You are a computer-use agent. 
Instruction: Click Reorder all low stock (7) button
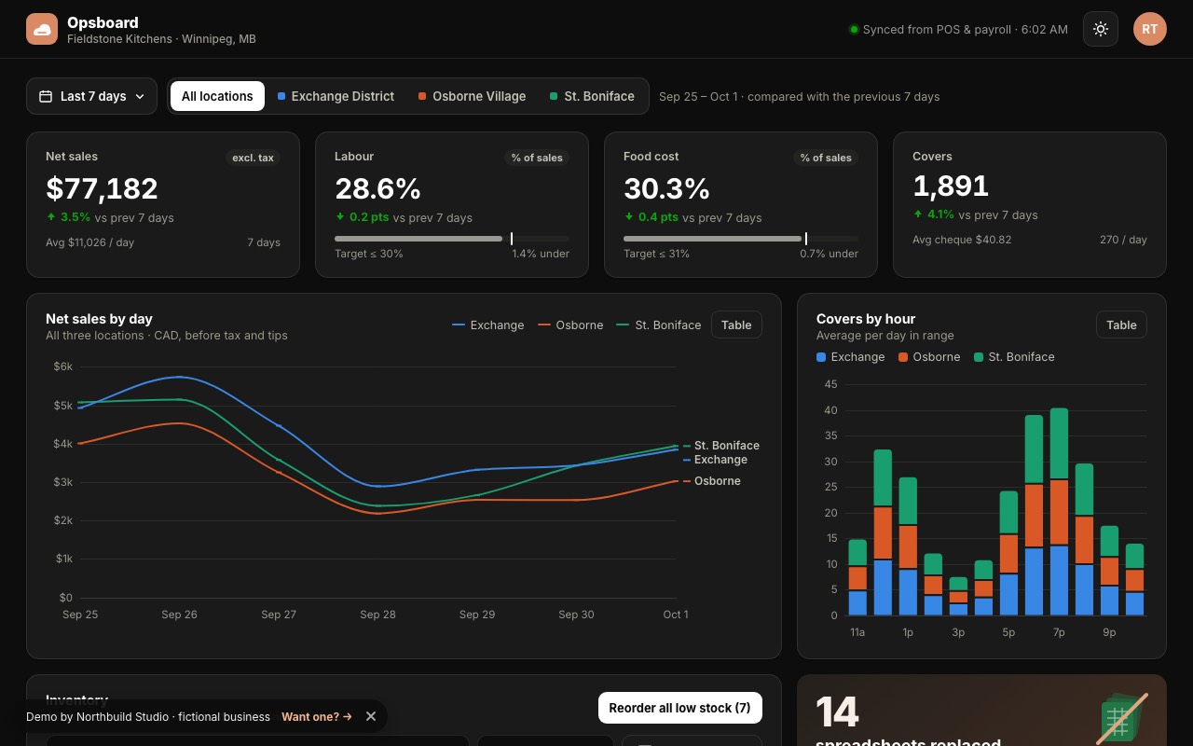pos(679,708)
